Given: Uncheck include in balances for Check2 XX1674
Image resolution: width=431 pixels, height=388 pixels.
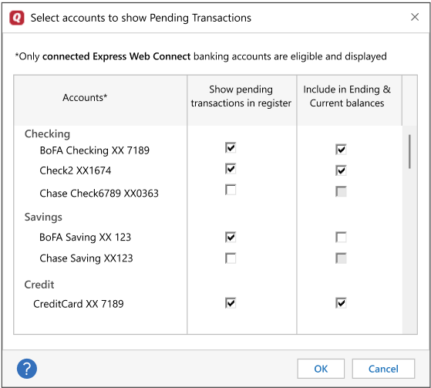Looking at the screenshot, I should 341,170.
